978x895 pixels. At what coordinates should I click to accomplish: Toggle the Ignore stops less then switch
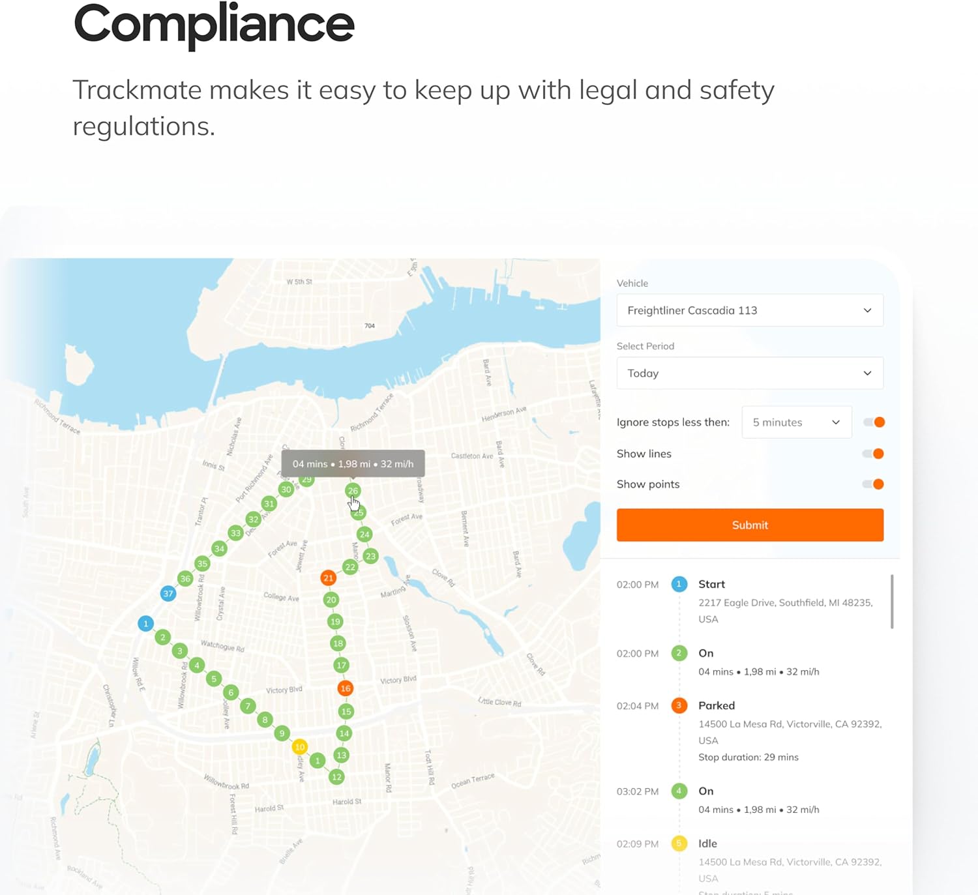(874, 422)
